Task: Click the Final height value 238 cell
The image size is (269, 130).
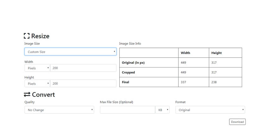Action: pyautogui.click(x=225, y=82)
